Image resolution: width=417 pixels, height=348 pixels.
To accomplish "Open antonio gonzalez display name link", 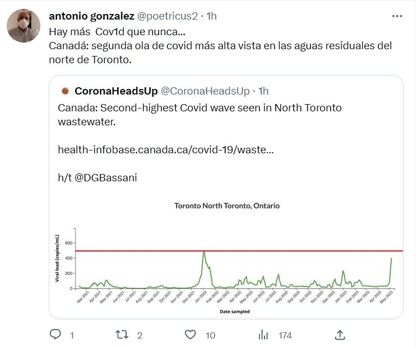I will (x=91, y=16).
